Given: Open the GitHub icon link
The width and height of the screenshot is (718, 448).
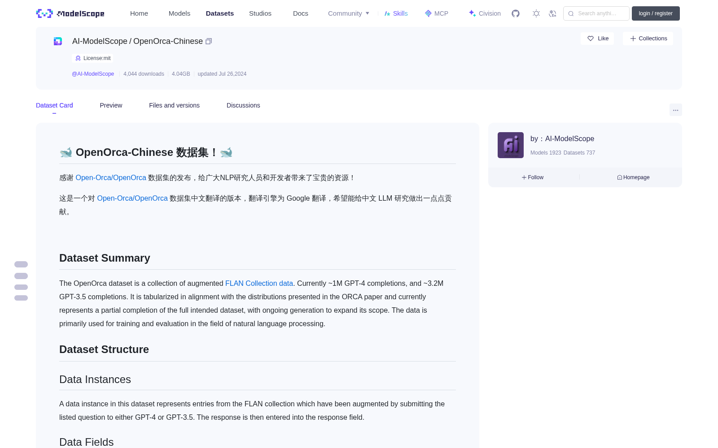Looking at the screenshot, I should pos(516,13).
